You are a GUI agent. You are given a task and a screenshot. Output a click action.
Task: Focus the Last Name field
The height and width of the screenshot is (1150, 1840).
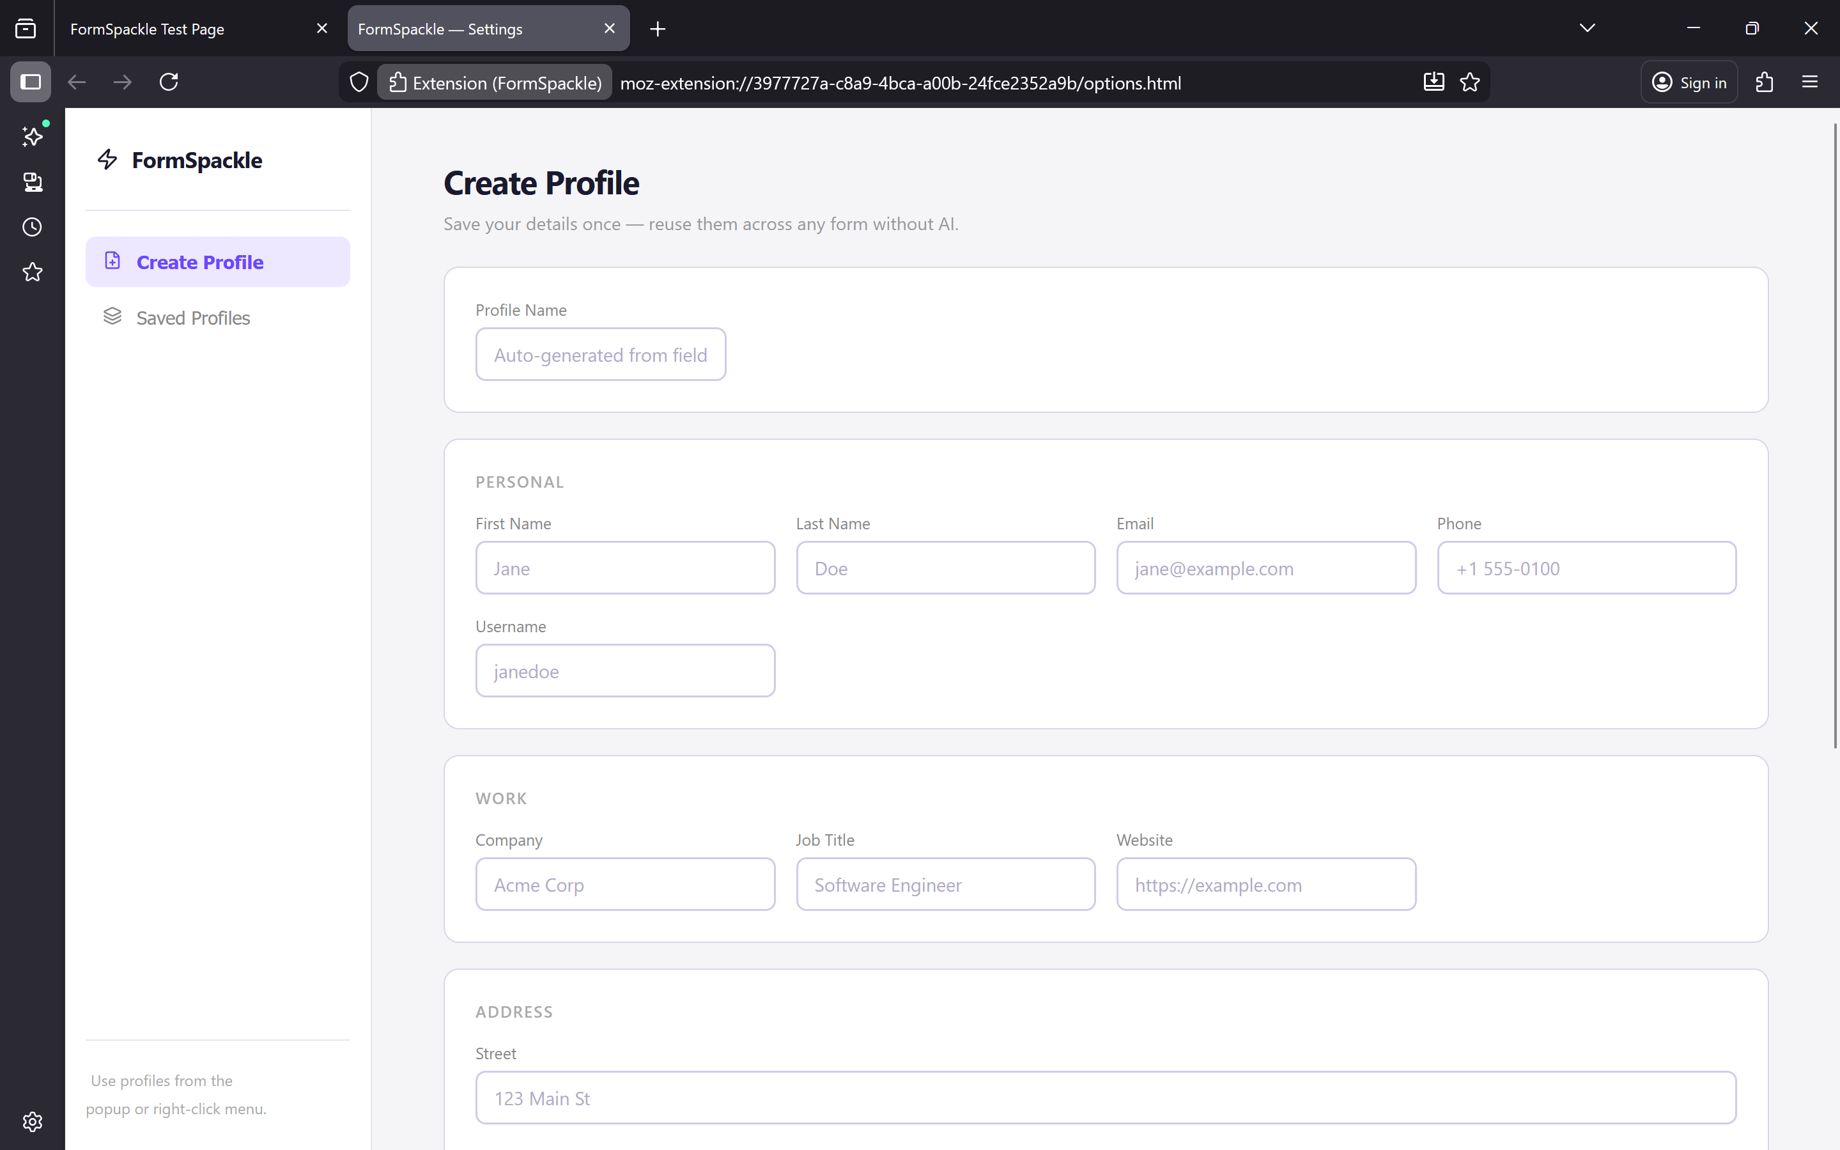tap(945, 568)
